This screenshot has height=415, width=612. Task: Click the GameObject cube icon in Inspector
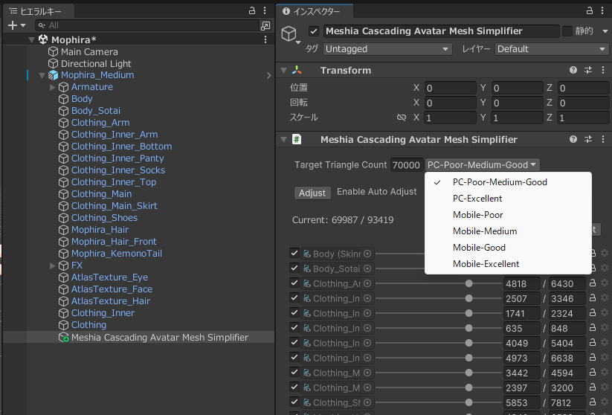(289, 33)
